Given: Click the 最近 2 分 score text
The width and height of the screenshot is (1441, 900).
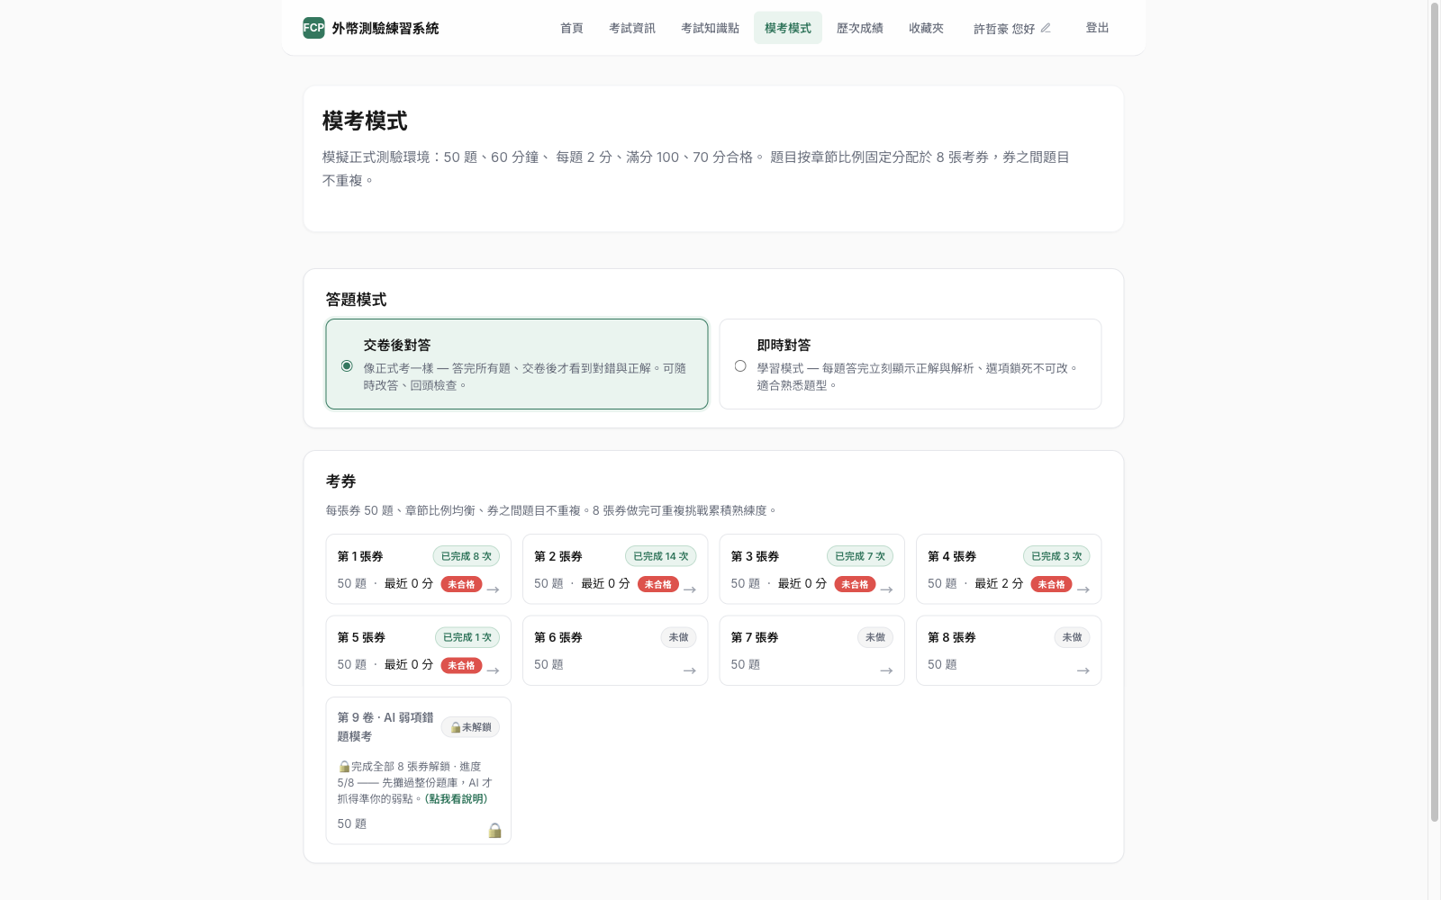Looking at the screenshot, I should pyautogui.click(x=999, y=583).
